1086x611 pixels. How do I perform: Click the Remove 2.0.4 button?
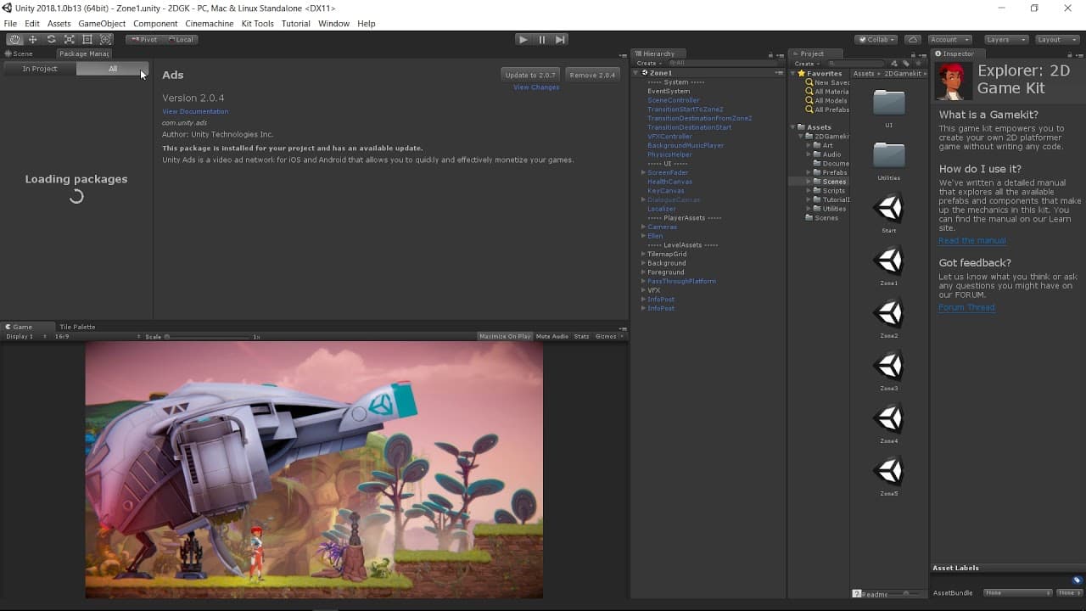pos(592,75)
